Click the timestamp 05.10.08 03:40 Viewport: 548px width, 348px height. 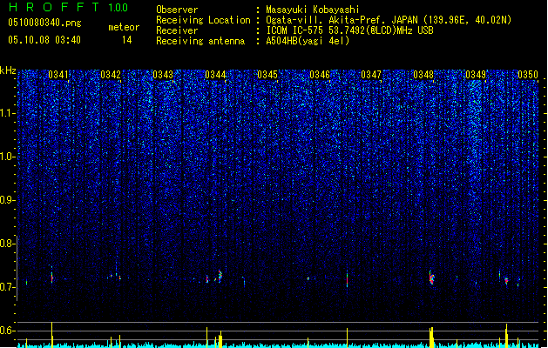point(44,40)
